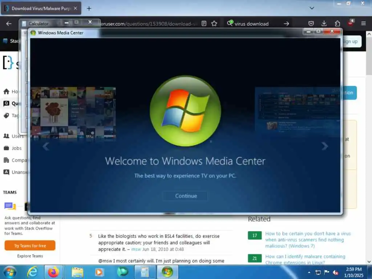Click the network tray icon

(318, 272)
